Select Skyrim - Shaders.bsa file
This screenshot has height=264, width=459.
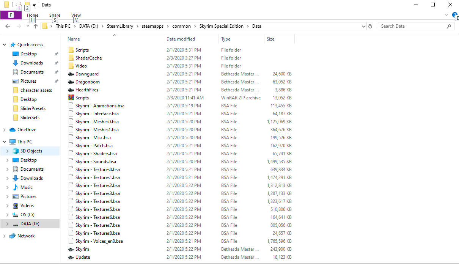pyautogui.click(x=96, y=154)
